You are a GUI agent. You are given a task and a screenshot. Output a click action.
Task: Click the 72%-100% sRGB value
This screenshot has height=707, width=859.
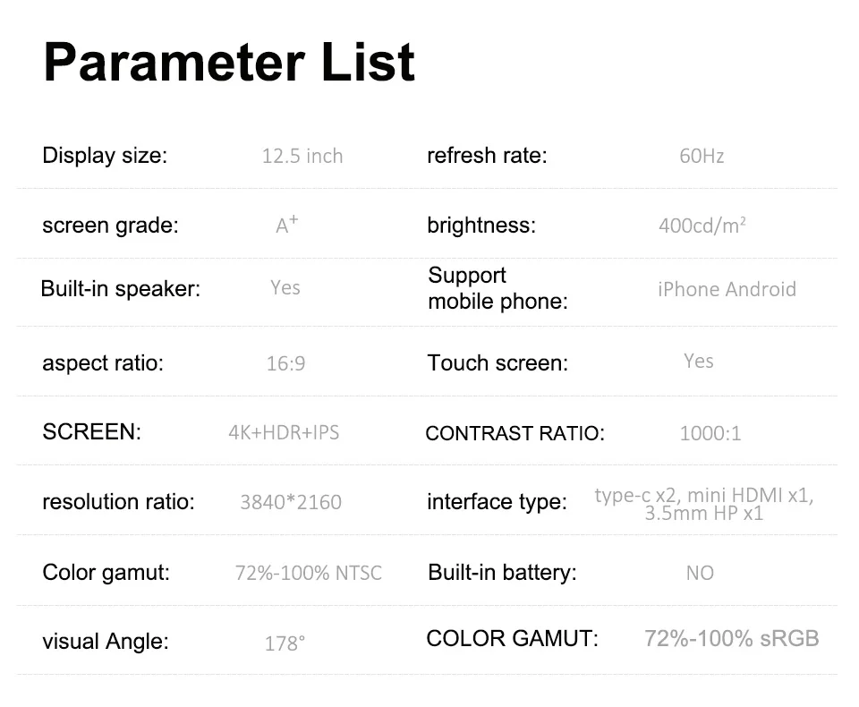(731, 638)
